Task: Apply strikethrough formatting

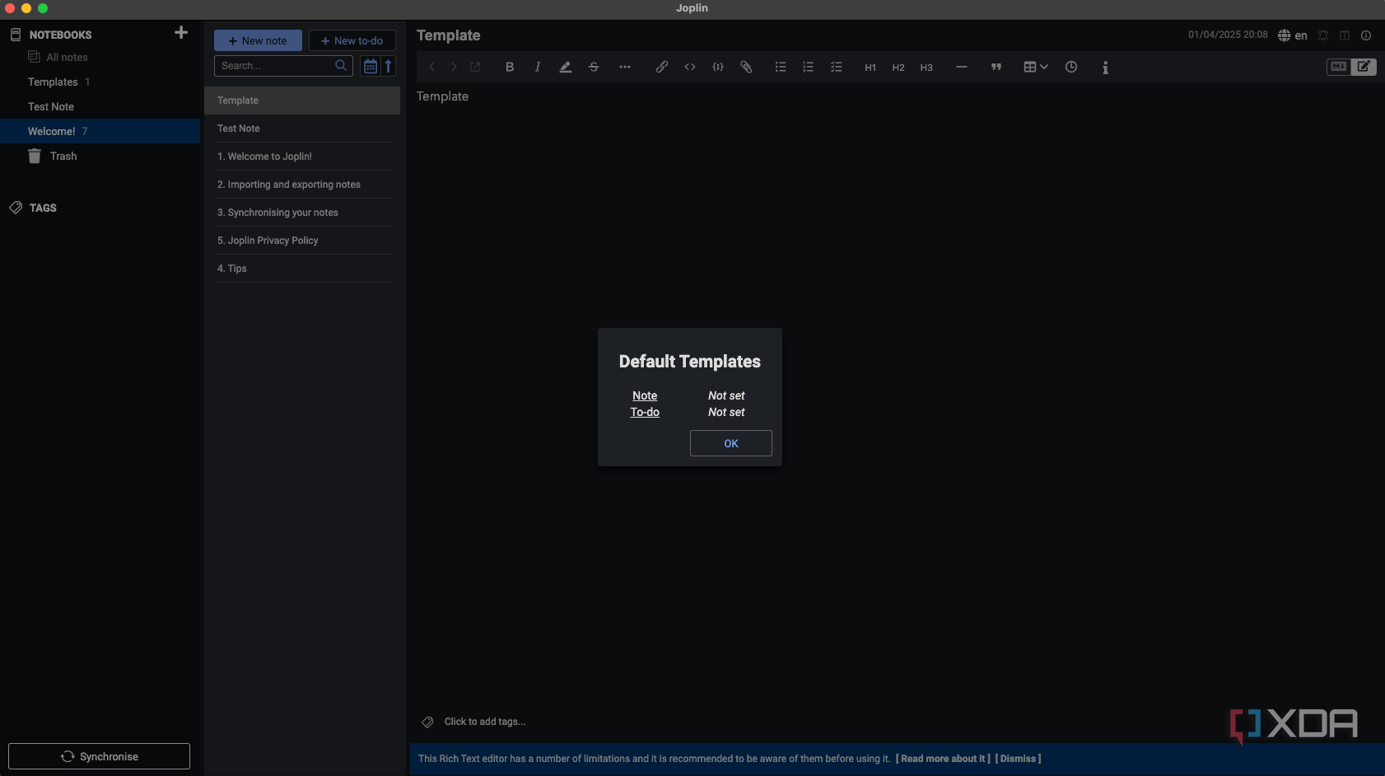Action: [x=594, y=68]
